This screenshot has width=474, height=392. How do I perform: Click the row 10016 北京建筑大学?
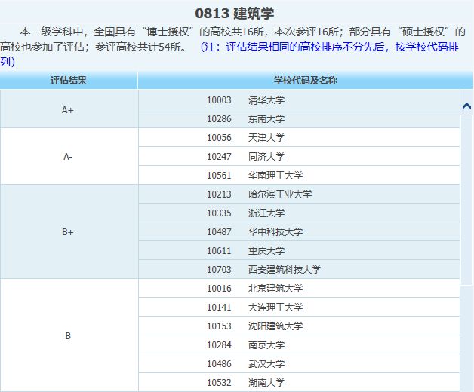click(x=299, y=289)
